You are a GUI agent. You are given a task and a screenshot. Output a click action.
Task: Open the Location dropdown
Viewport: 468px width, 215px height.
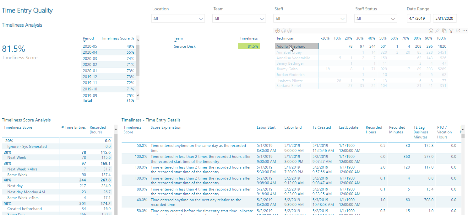(178, 19)
